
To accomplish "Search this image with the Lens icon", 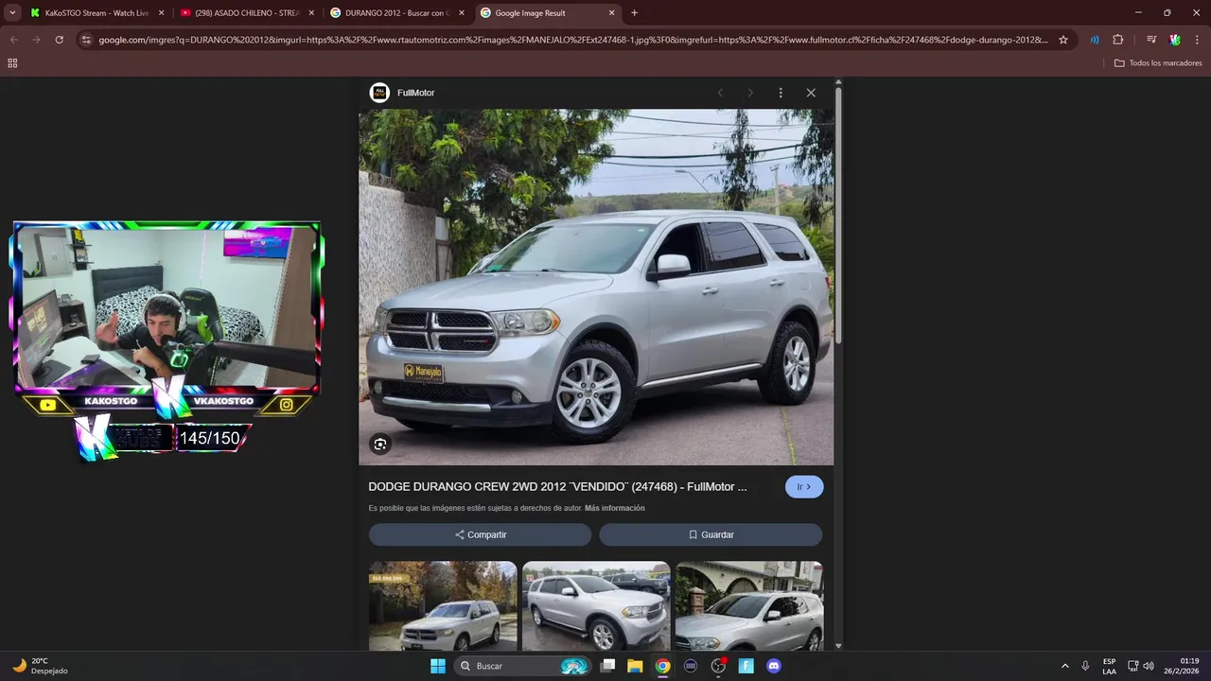I will point(380,444).
